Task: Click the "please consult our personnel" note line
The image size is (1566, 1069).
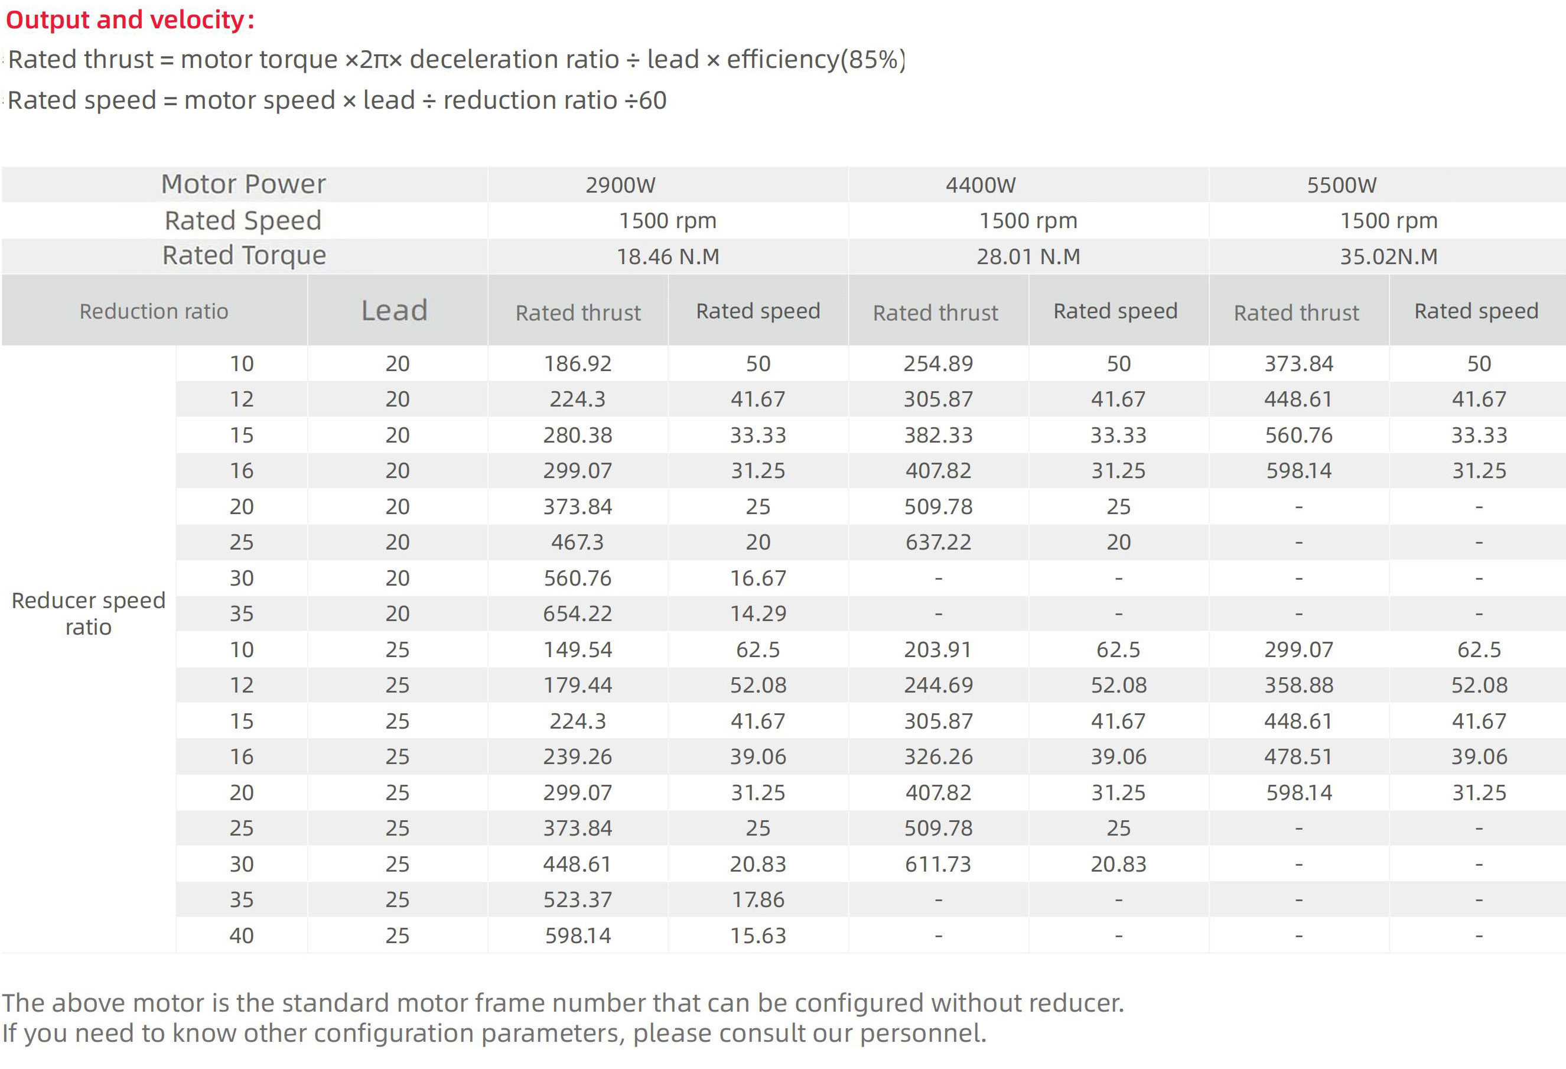Action: pos(494,1034)
